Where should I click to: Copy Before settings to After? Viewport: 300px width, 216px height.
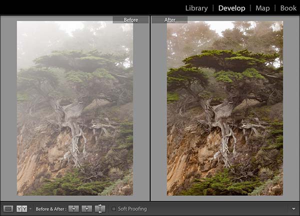pyautogui.click(x=74, y=208)
